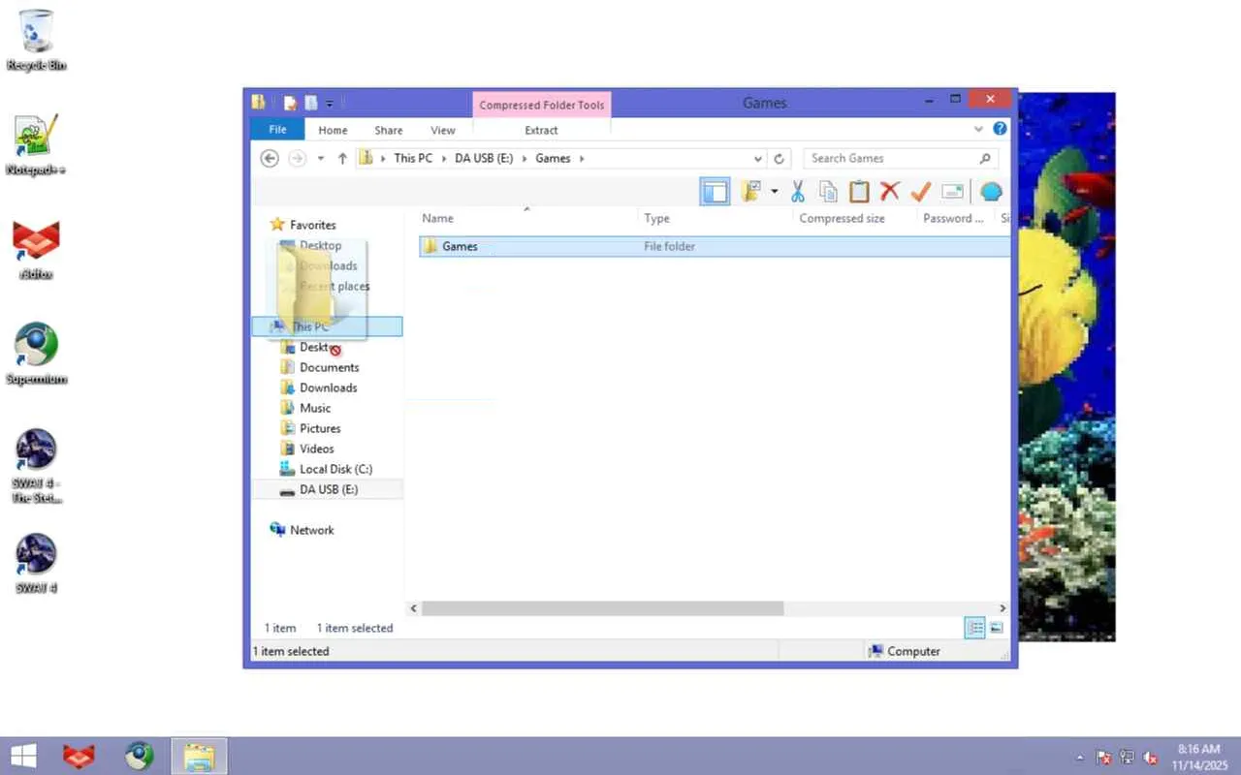Click Favorites in the navigation pane
The image size is (1241, 775).
pos(312,225)
